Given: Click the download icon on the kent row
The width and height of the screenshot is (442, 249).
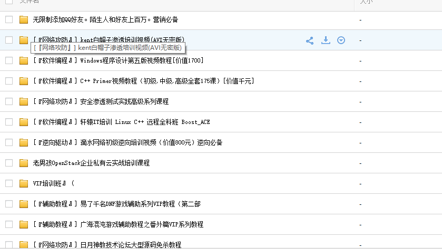Looking at the screenshot, I should pyautogui.click(x=326, y=40).
